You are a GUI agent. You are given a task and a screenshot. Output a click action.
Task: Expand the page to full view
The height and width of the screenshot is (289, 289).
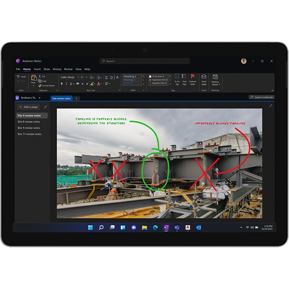pos(271,105)
